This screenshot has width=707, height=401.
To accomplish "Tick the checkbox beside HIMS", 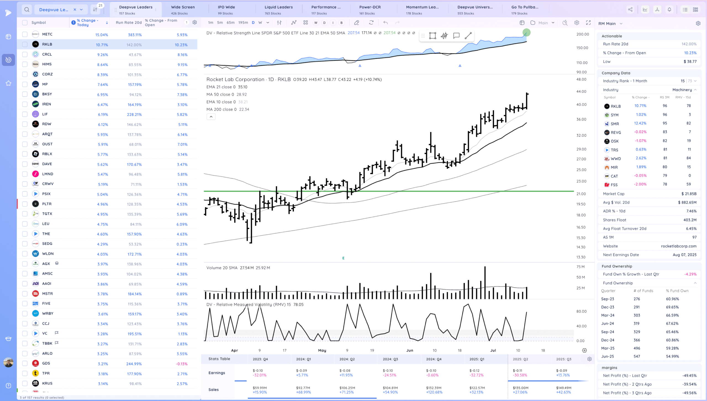I will point(25,64).
